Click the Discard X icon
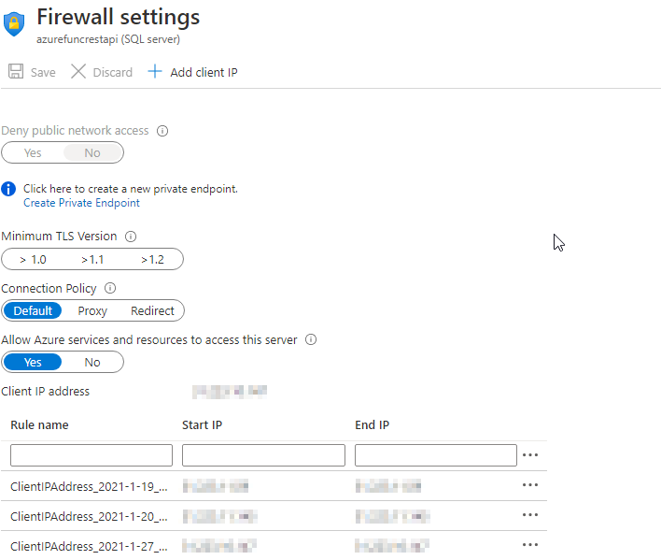 (78, 71)
